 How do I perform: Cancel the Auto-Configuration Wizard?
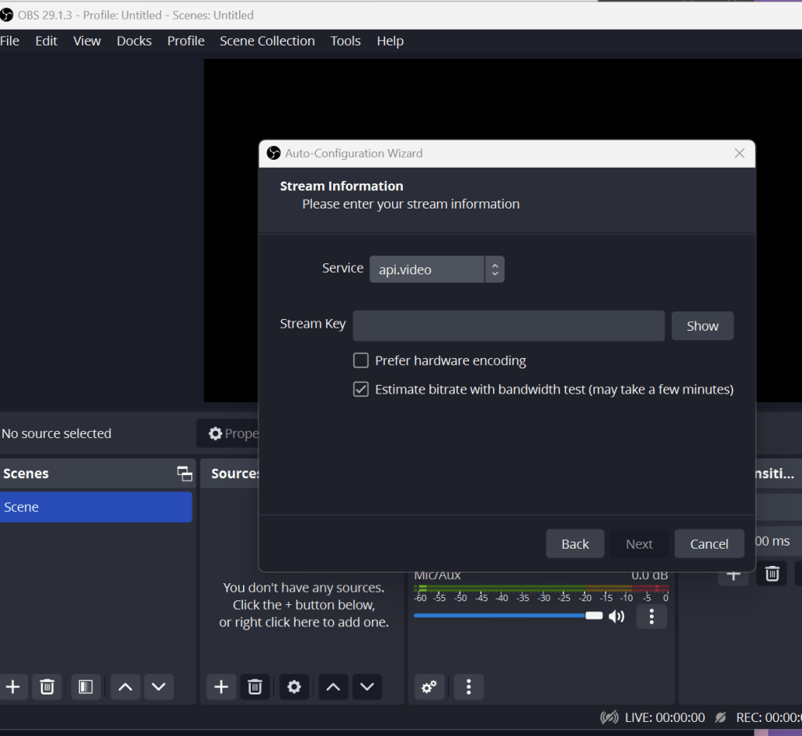709,544
